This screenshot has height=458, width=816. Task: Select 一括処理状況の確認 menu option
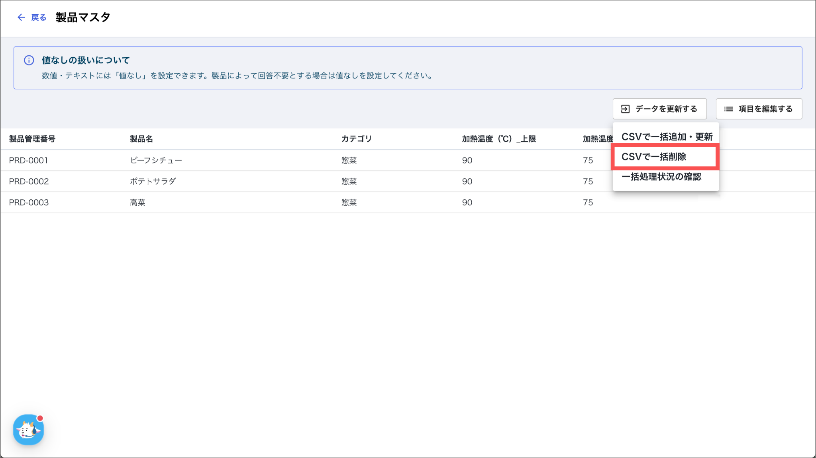[661, 177]
